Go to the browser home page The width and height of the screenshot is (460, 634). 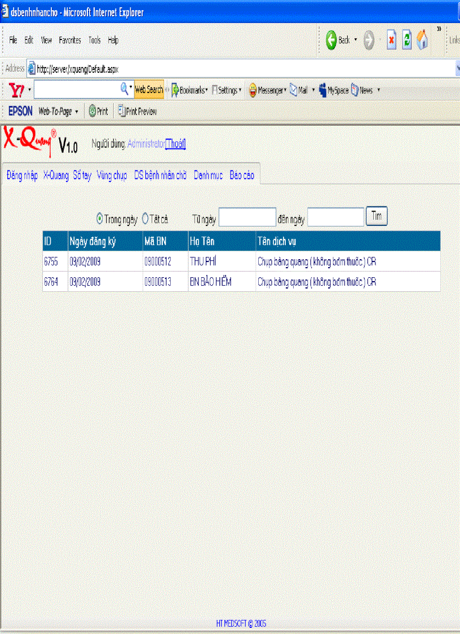click(422, 40)
